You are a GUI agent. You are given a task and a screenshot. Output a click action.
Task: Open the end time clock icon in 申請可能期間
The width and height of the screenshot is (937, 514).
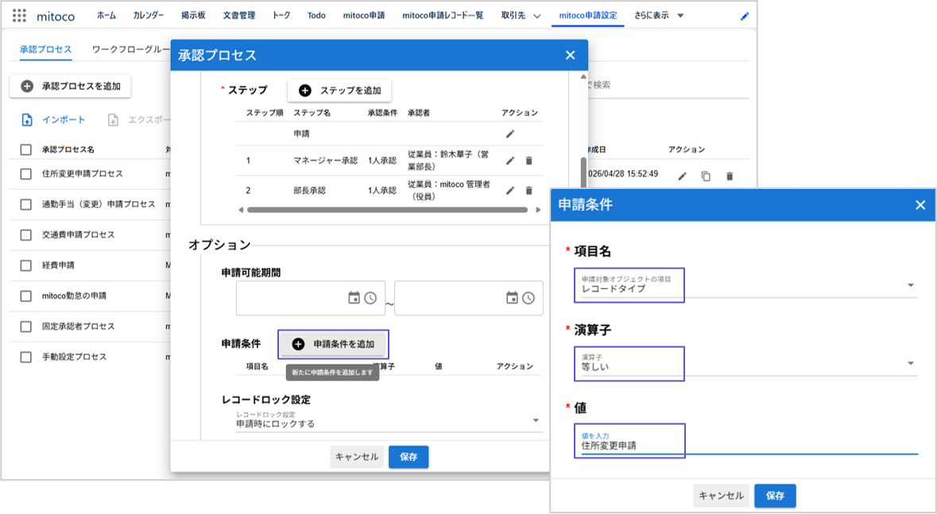tap(529, 298)
